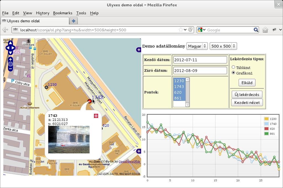Select the 1230 point marker on map
The height and width of the screenshot is (188, 283).
[46, 87]
